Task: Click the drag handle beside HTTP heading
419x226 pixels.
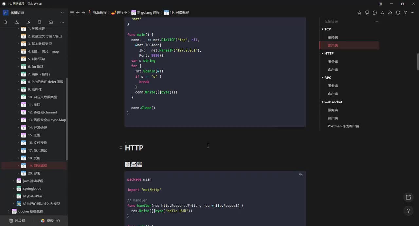Action: pyautogui.click(x=121, y=148)
